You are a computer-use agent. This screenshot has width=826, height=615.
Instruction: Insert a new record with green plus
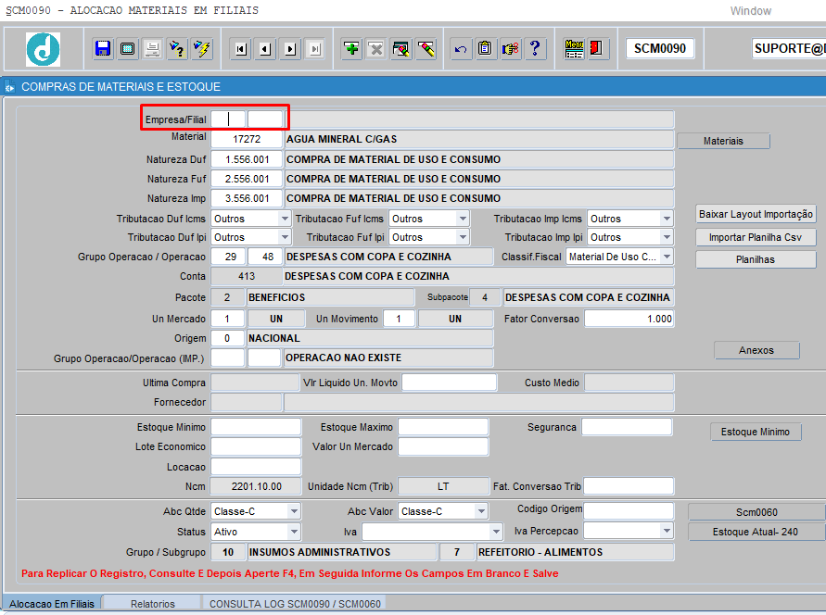351,49
